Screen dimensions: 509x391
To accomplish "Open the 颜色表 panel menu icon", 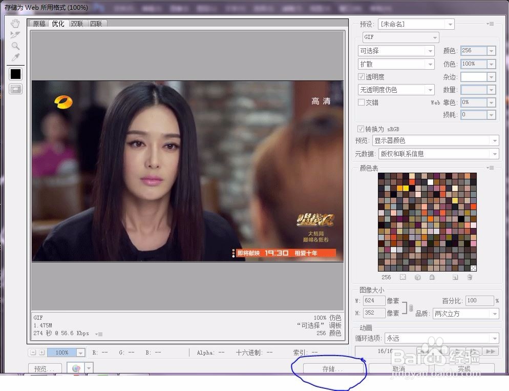I will click(490, 168).
